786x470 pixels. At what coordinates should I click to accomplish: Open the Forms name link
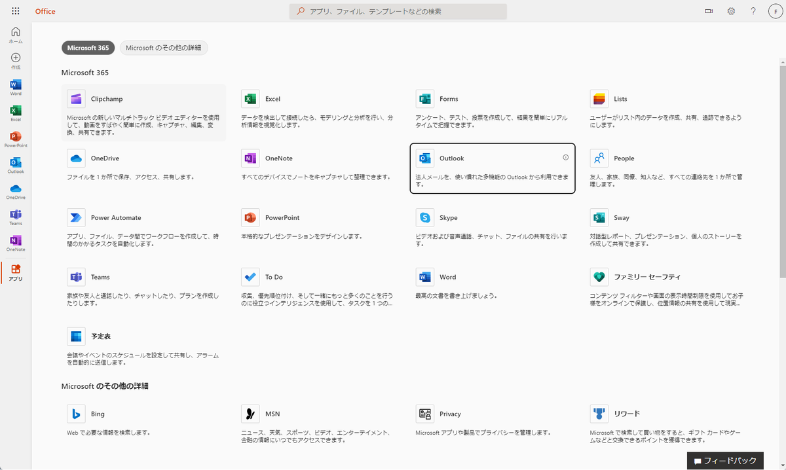click(x=449, y=99)
